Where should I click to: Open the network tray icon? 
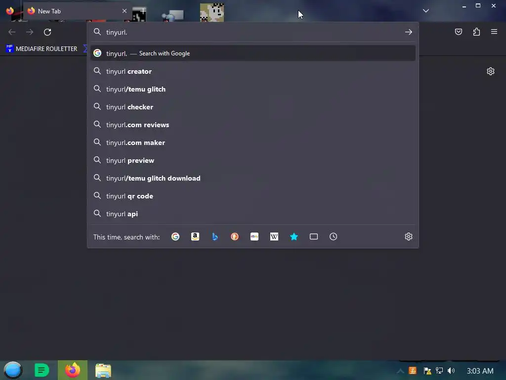[439, 371]
